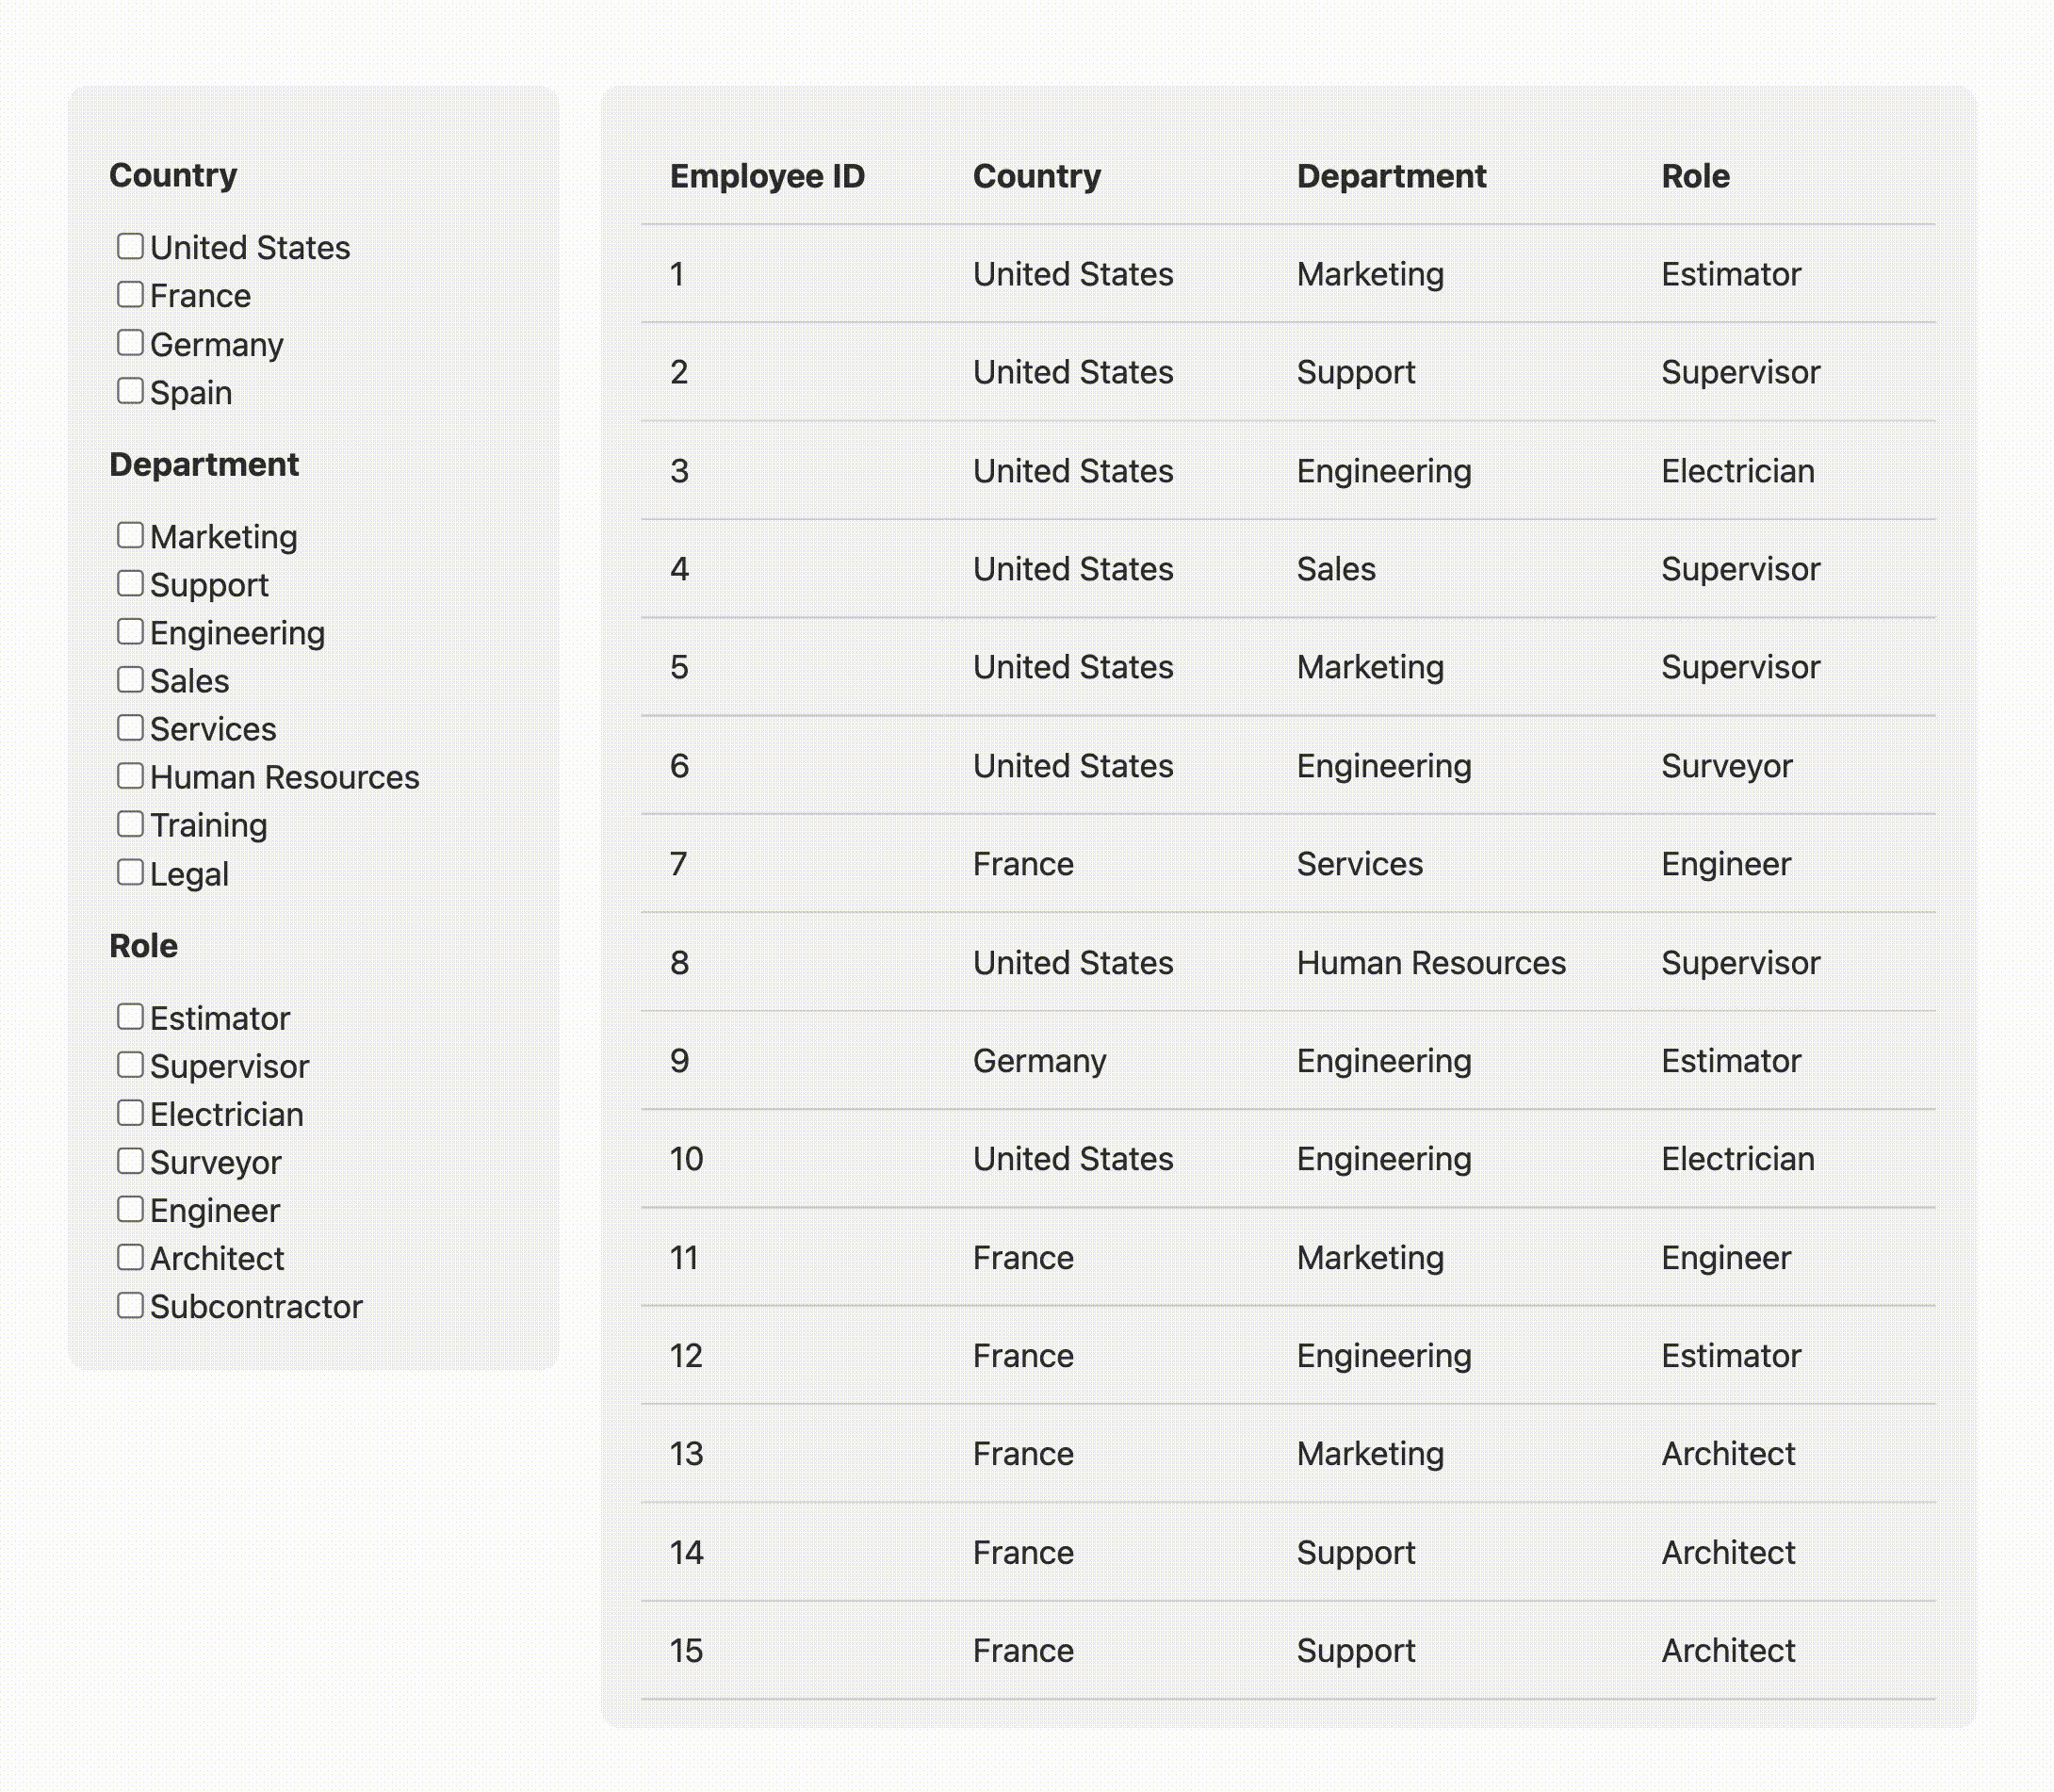2054x1792 pixels.
Task: Check the Estimator role filter
Action: pos(130,1017)
